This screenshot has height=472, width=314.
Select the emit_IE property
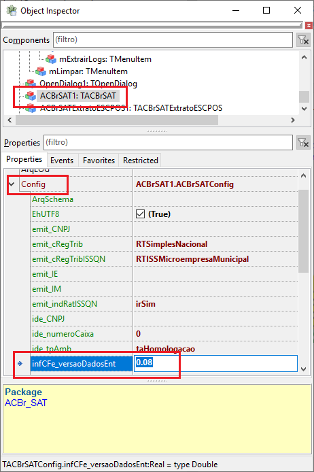pyautogui.click(x=45, y=274)
